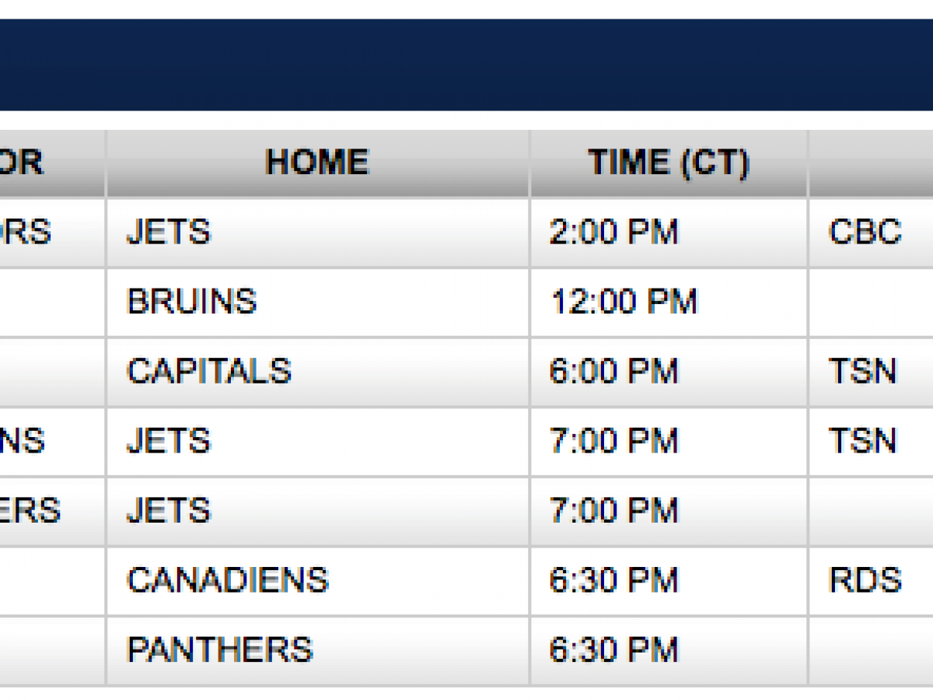Click JETS in the 2:00 PM row
This screenshot has height=700, width=933.
pyautogui.click(x=169, y=232)
